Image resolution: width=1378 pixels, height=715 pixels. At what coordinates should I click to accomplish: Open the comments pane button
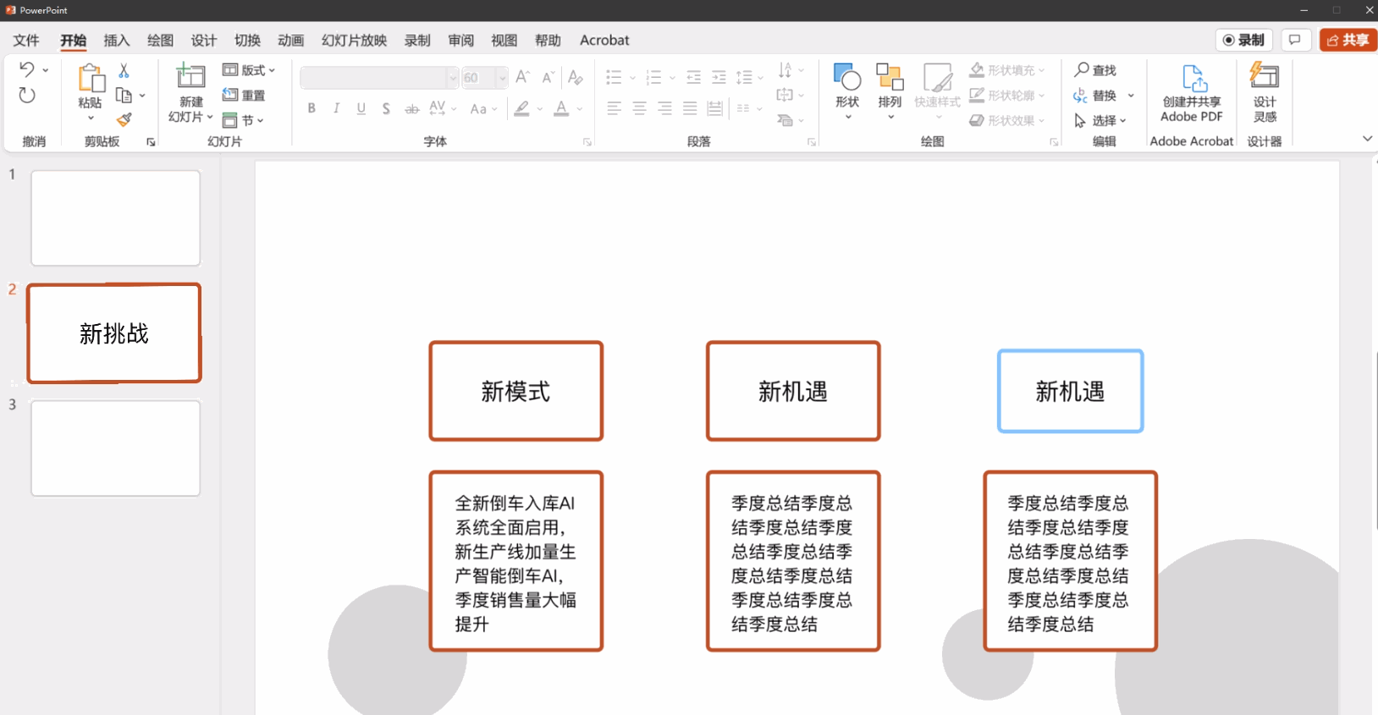pos(1295,40)
